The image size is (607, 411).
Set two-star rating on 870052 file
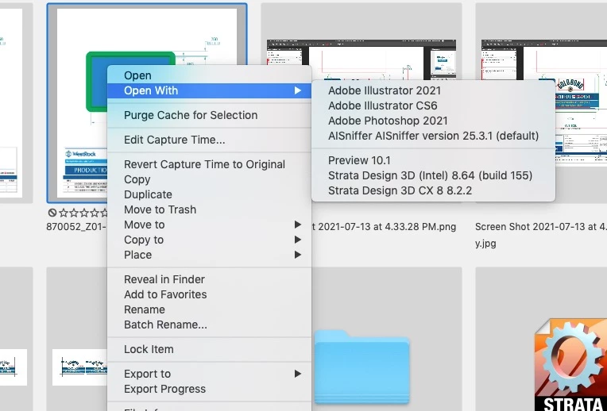pyautogui.click(x=74, y=213)
